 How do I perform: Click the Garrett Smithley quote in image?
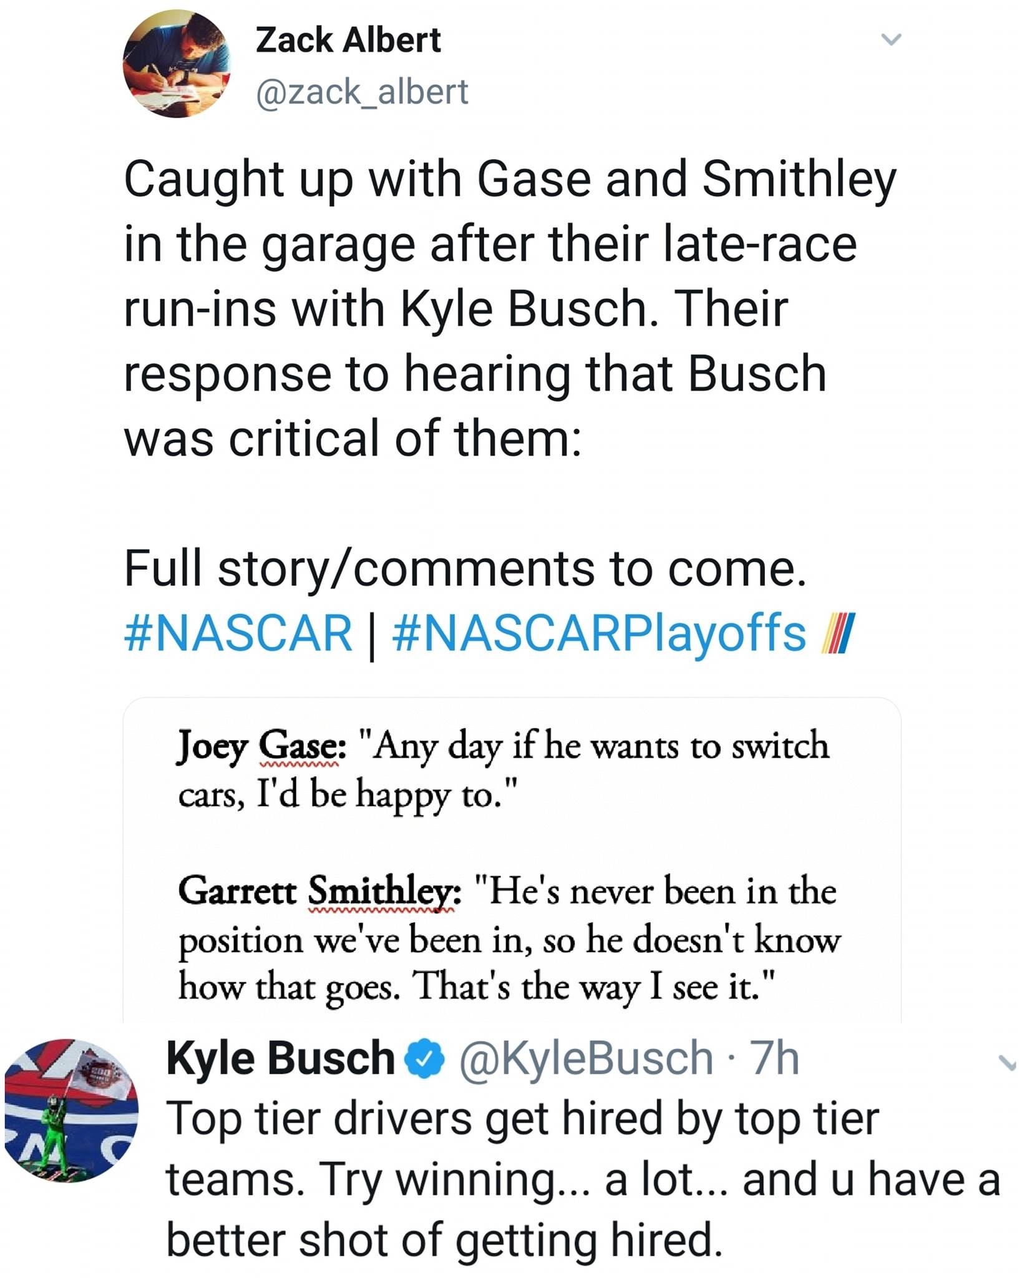(509, 939)
